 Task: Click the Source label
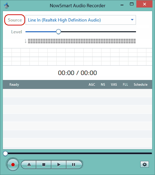point(15,20)
